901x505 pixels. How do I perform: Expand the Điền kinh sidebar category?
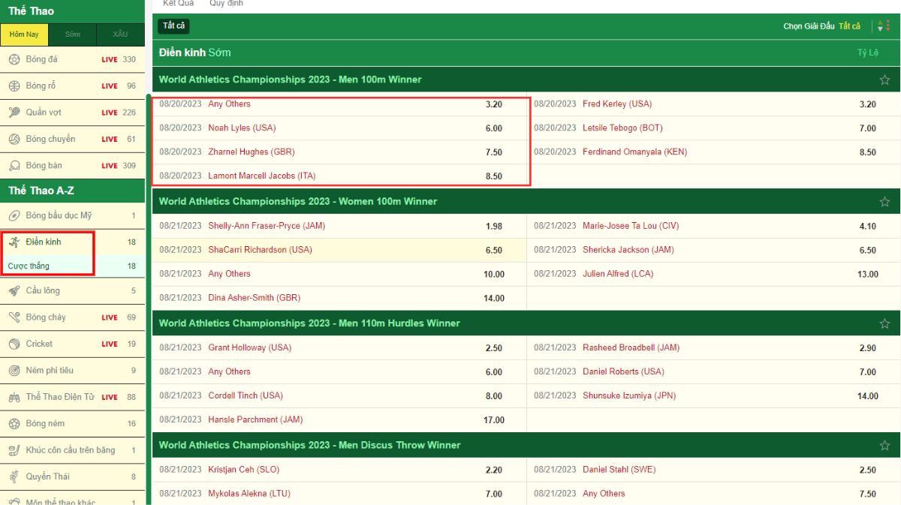[x=44, y=242]
